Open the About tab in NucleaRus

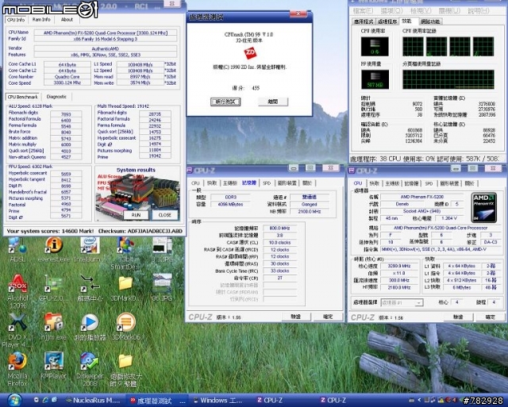coord(67,19)
